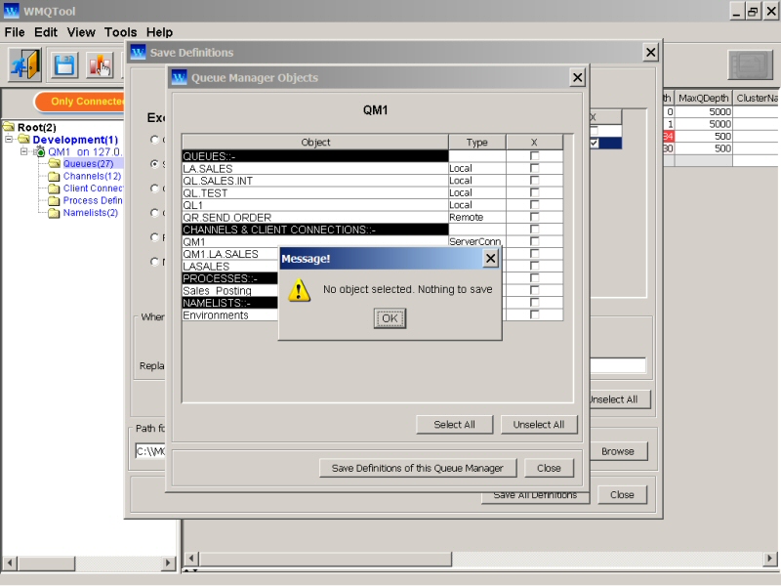Toggle the Only Connected orange button
Image resolution: width=781 pixels, height=586 pixels.
tap(80, 102)
